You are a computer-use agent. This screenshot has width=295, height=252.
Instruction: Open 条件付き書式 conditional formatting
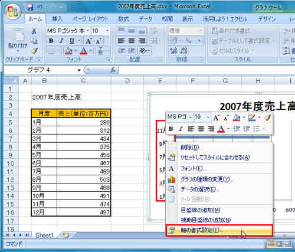pos(233,31)
